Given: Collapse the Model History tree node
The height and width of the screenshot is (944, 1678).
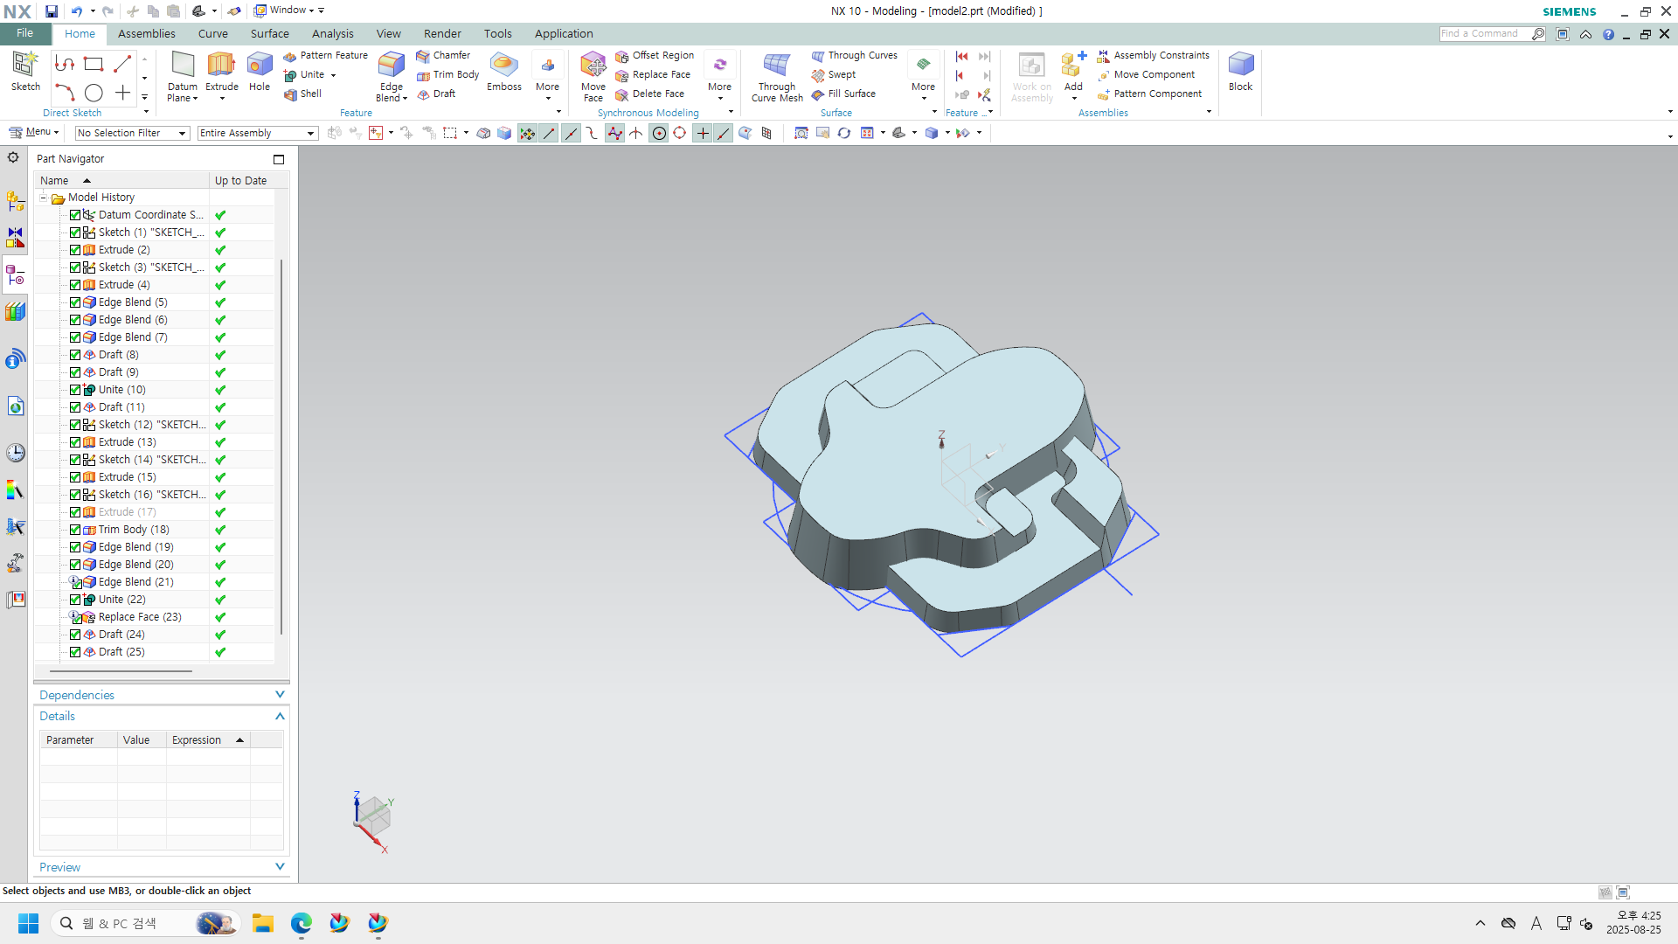Looking at the screenshot, I should (43, 198).
